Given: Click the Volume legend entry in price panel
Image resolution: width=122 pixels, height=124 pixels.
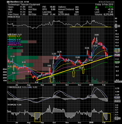Looking at the screenshot, I should coord(15,47).
